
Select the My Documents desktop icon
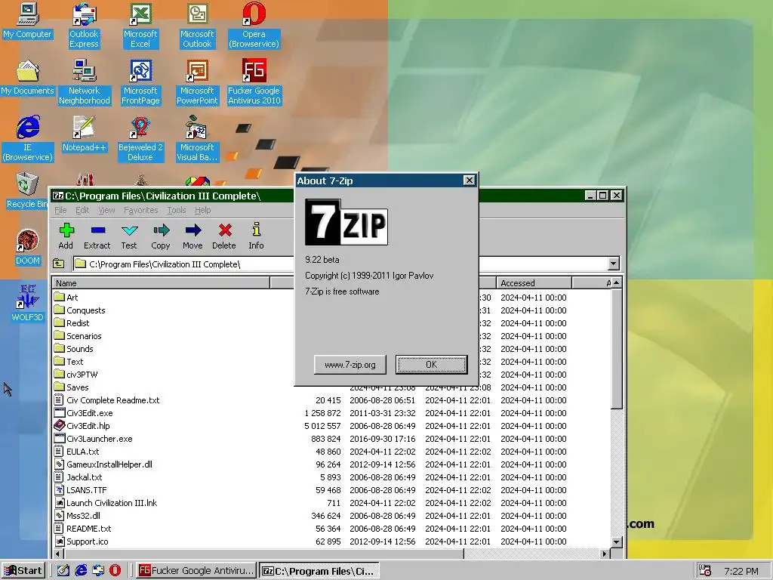point(27,78)
